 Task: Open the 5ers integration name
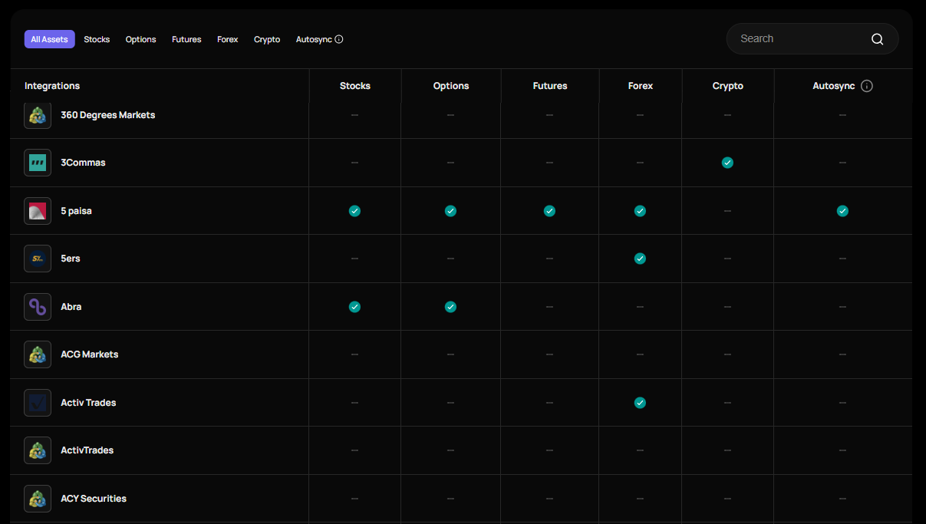pos(71,259)
